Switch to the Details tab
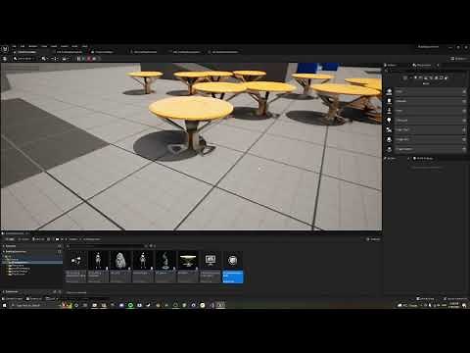 click(x=391, y=158)
